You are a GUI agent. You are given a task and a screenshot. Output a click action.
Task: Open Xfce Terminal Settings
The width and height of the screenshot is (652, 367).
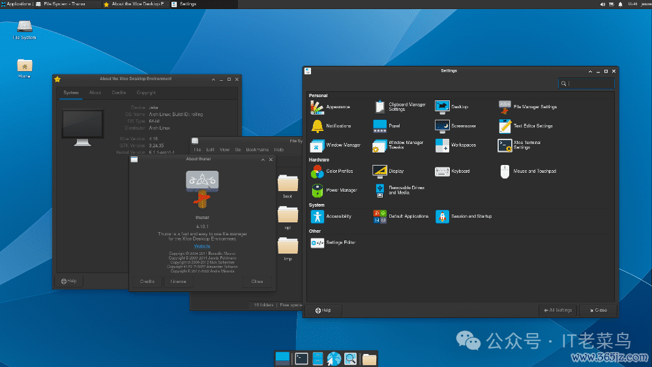pos(520,145)
